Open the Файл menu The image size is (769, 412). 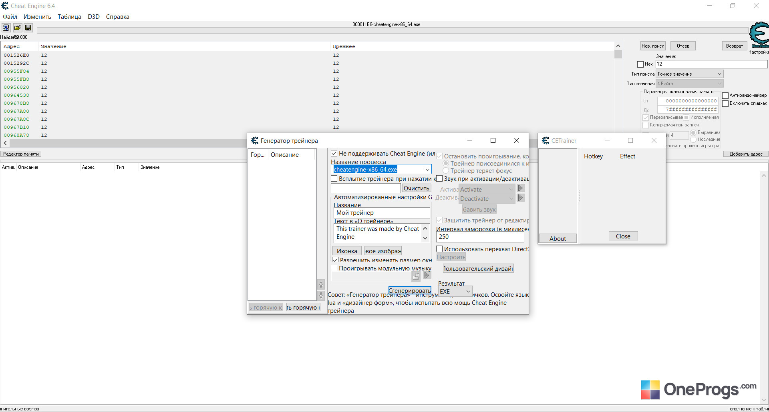tap(10, 17)
